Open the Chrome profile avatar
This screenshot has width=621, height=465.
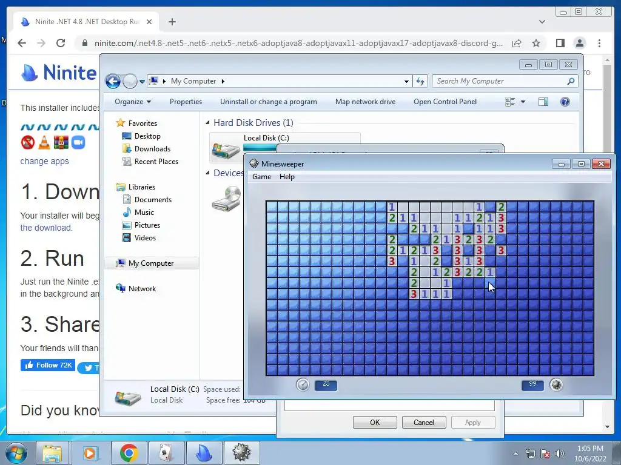tap(579, 43)
